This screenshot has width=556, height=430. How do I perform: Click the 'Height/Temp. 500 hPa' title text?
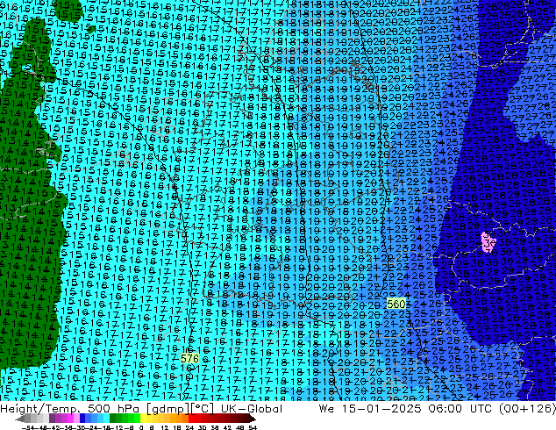click(x=69, y=409)
